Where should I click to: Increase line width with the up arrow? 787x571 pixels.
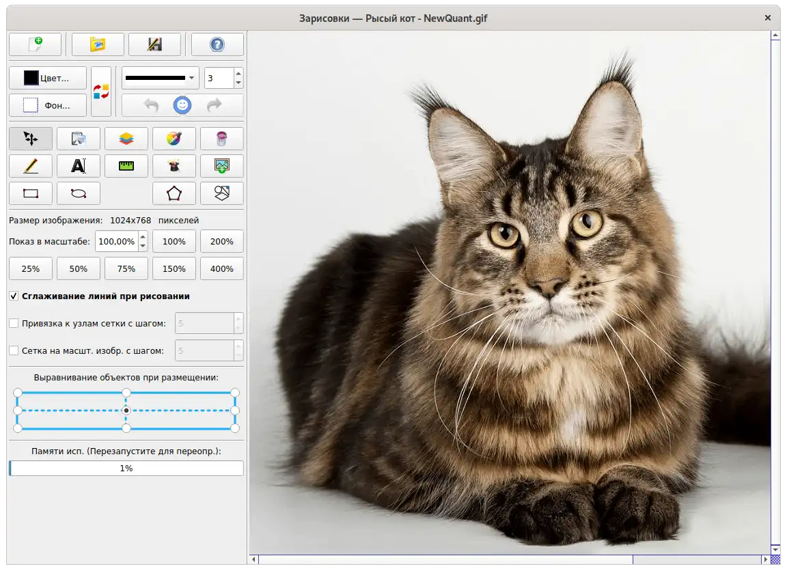click(238, 73)
